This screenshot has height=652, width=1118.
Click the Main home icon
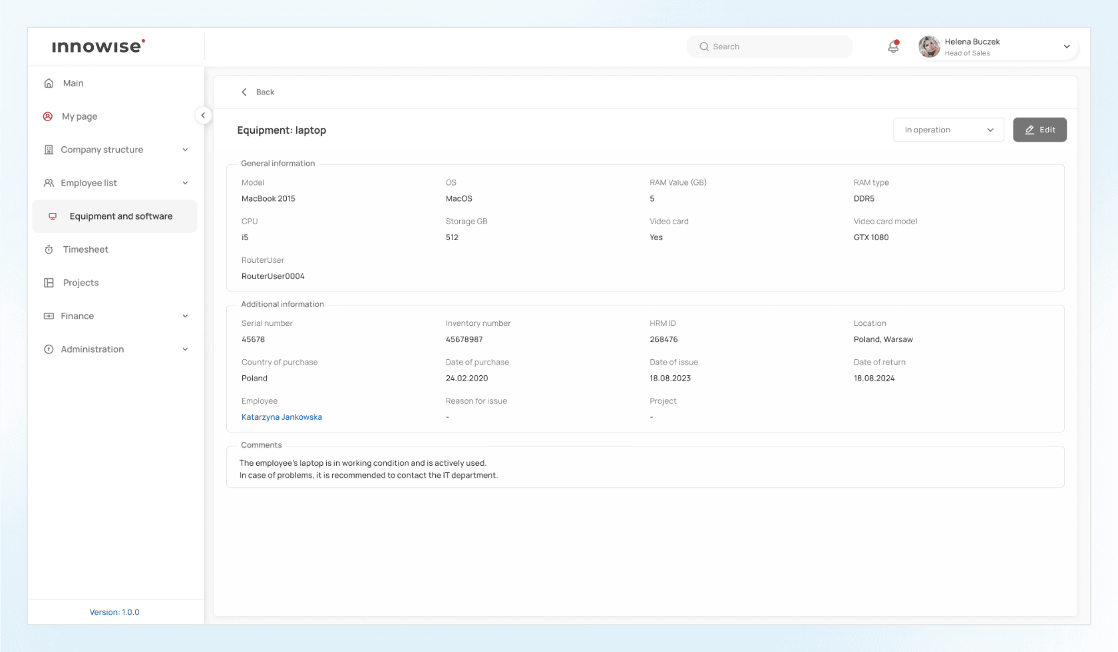coord(49,83)
